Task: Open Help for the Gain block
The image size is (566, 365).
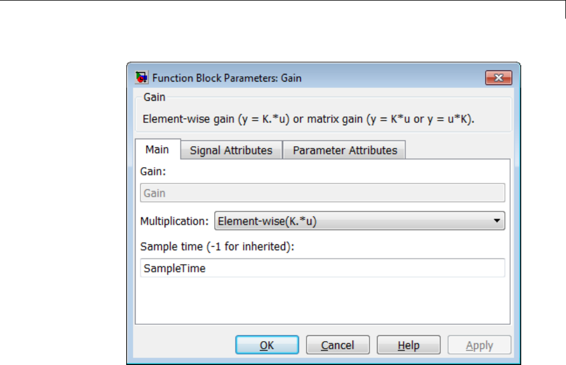Action: [x=408, y=345]
